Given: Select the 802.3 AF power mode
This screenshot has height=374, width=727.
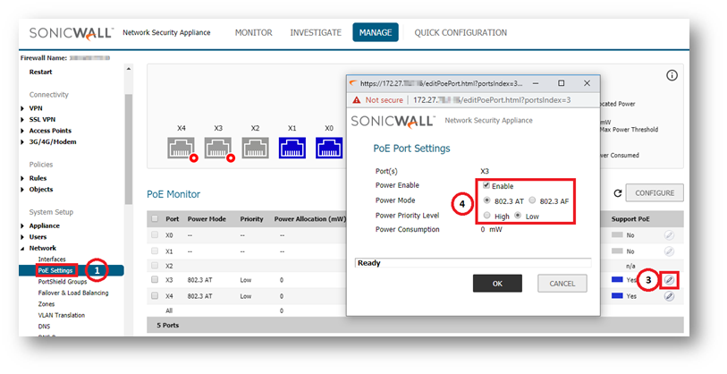Looking at the screenshot, I should pyautogui.click(x=534, y=200).
